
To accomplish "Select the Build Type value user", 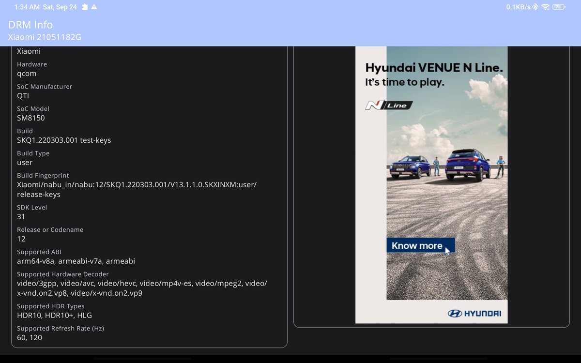I will coord(25,163).
